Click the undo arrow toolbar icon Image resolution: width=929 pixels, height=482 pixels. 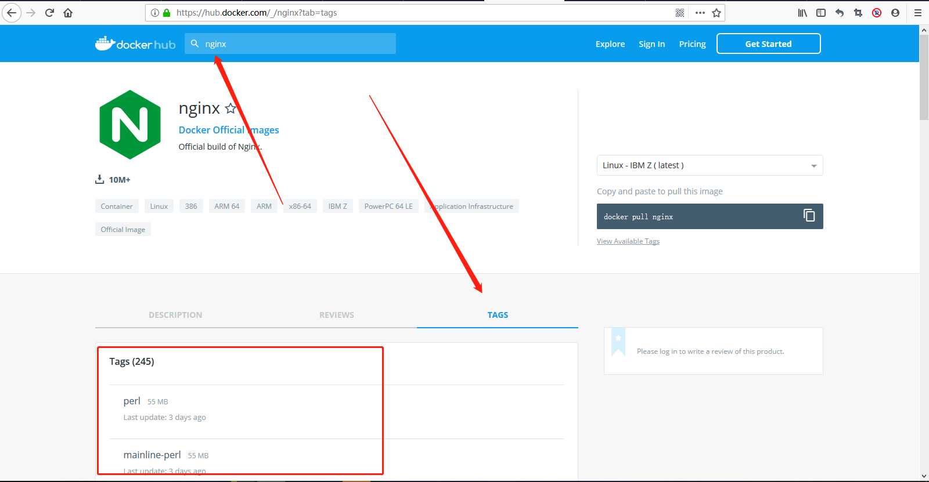840,13
